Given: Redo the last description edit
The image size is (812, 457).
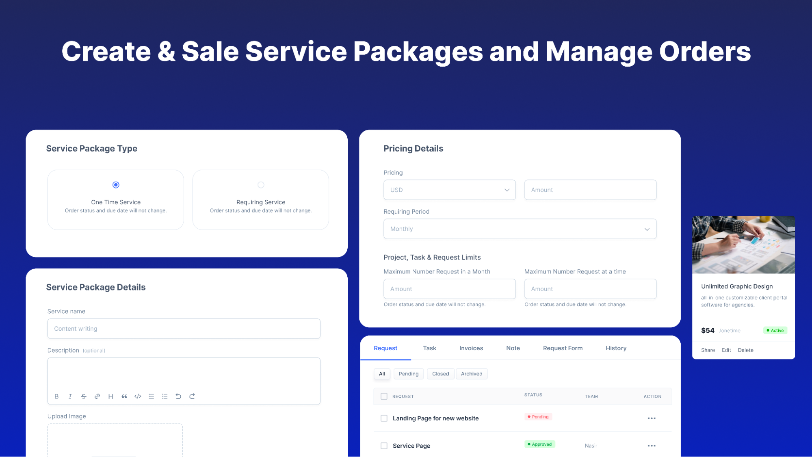Looking at the screenshot, I should click(x=192, y=396).
